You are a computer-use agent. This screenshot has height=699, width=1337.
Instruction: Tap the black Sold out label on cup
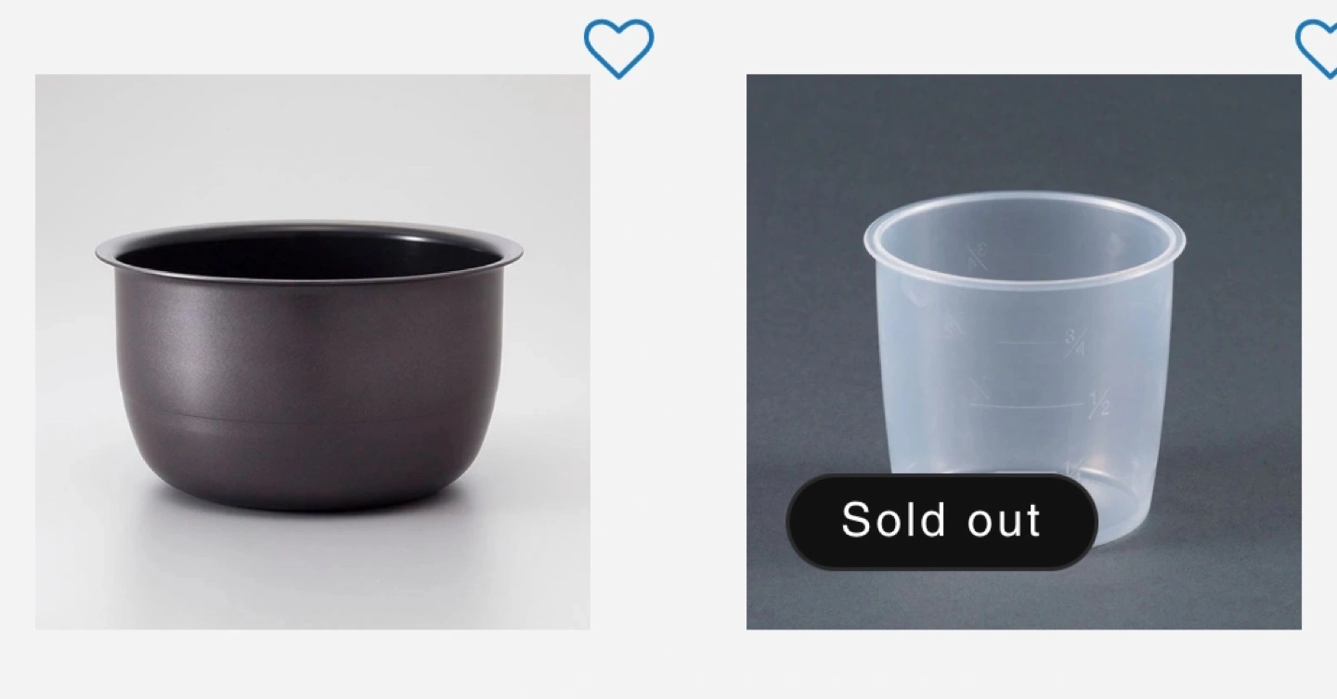tap(941, 521)
